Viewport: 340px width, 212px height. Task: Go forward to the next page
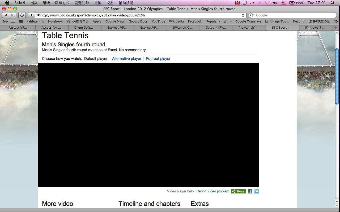[x=12, y=15]
